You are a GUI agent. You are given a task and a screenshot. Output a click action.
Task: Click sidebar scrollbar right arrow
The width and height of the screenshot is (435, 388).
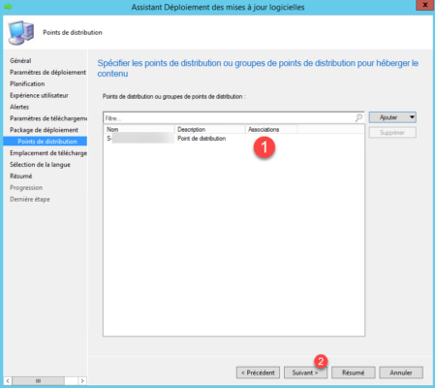(x=82, y=381)
